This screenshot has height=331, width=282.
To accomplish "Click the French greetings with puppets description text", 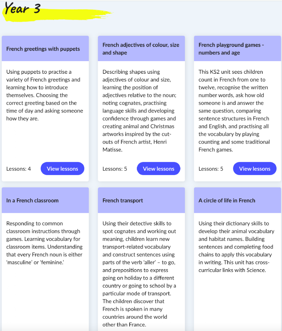I will tap(45, 95).
